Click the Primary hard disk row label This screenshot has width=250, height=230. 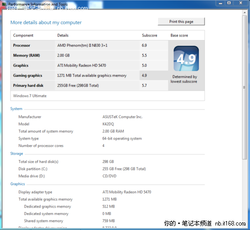tap(28, 85)
